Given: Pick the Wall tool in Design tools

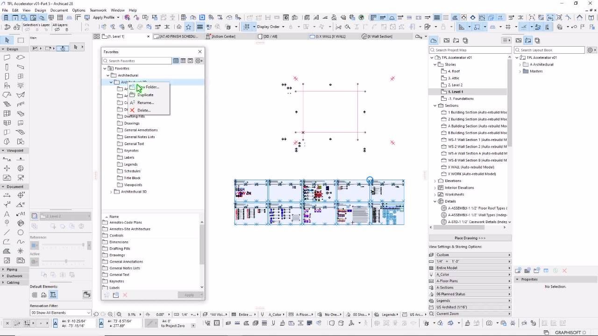Looking at the screenshot, I should pos(7,58).
